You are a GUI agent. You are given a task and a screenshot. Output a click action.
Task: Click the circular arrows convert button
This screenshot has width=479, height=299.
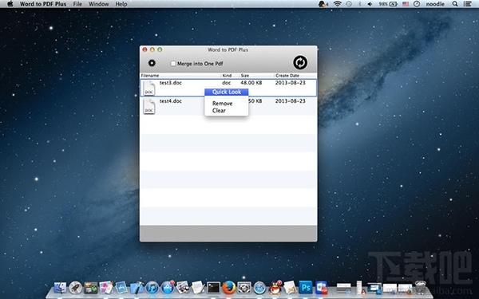point(300,62)
